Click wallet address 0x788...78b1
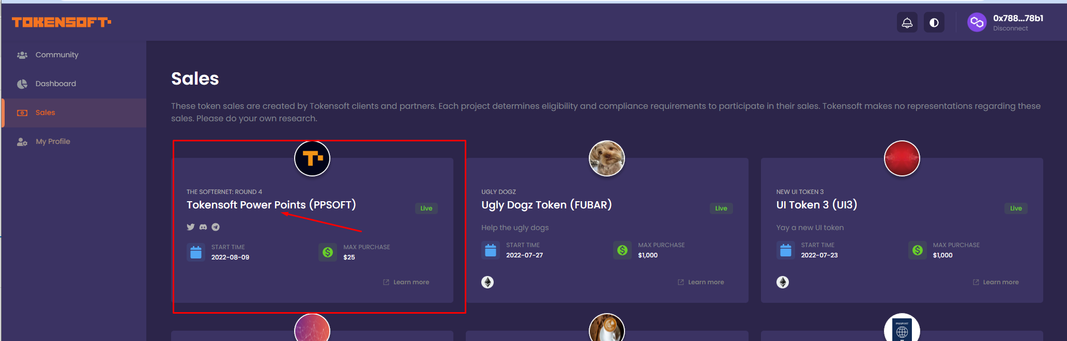Screen dimensions: 1067x341 pyautogui.click(x=1018, y=18)
